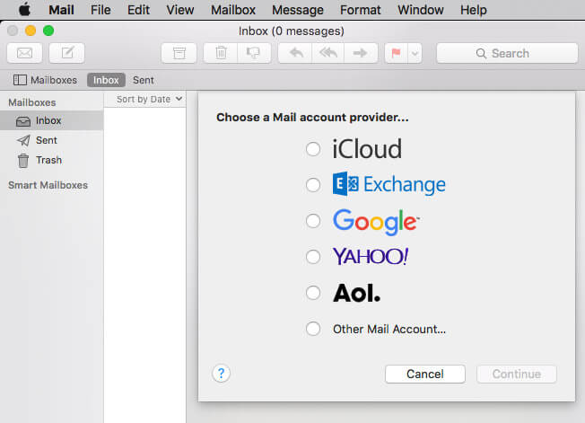Image resolution: width=585 pixels, height=423 pixels.
Task: Toggle the Mailboxes sidebar button
Action: (45, 80)
